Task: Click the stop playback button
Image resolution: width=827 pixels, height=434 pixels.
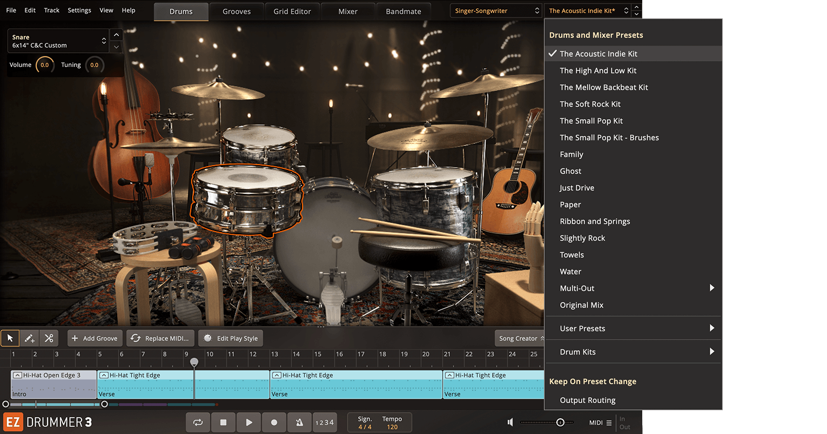Action: 223,422
